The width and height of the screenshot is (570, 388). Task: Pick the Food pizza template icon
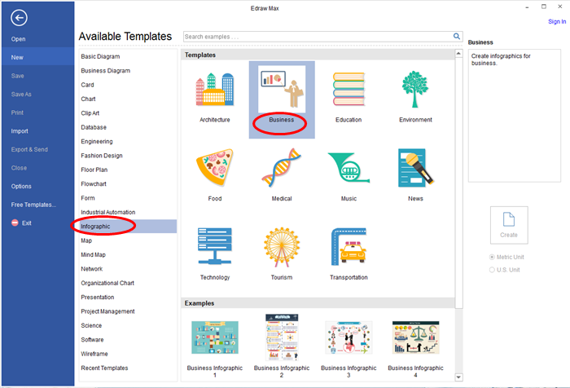(x=215, y=167)
